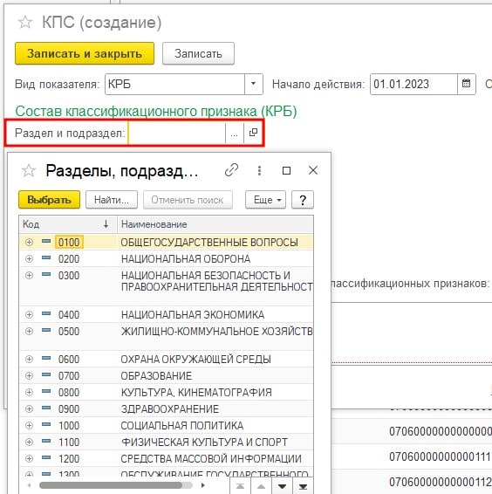Image resolution: width=492 pixels, height=494 pixels.
Task: Expand tree node 0400 НАЦИОНАЛЬНАЯ ЭКОНОМИКА
Action: click(29, 314)
